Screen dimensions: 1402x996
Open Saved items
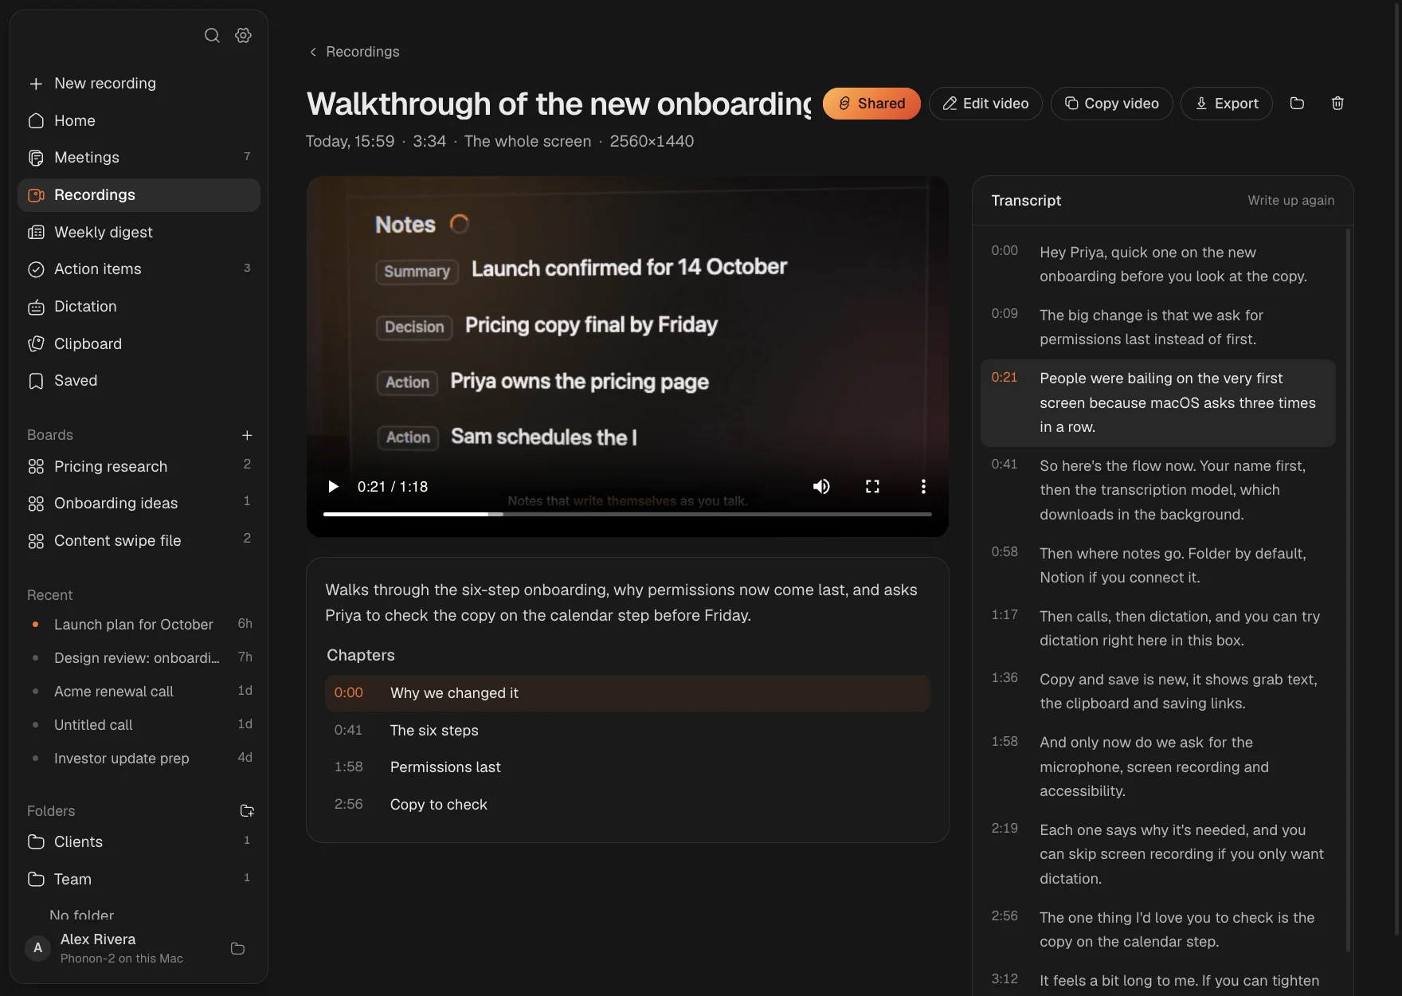139,381
